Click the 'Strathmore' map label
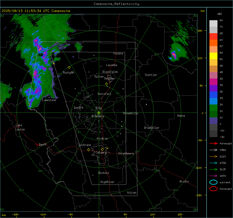 click(126, 153)
